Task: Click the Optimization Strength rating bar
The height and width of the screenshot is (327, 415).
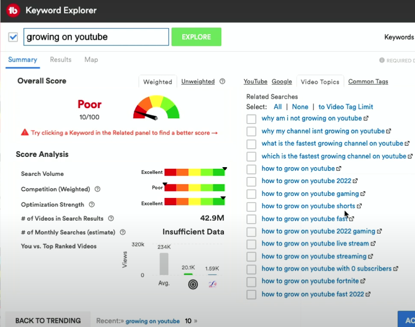Action: click(x=195, y=201)
